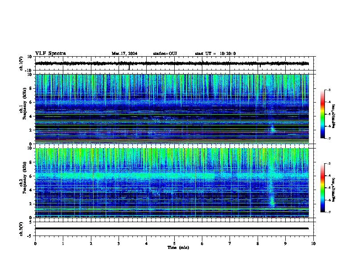Click the "ch.3(V)" axis label
The image size is (353, 273).
(x=21, y=229)
